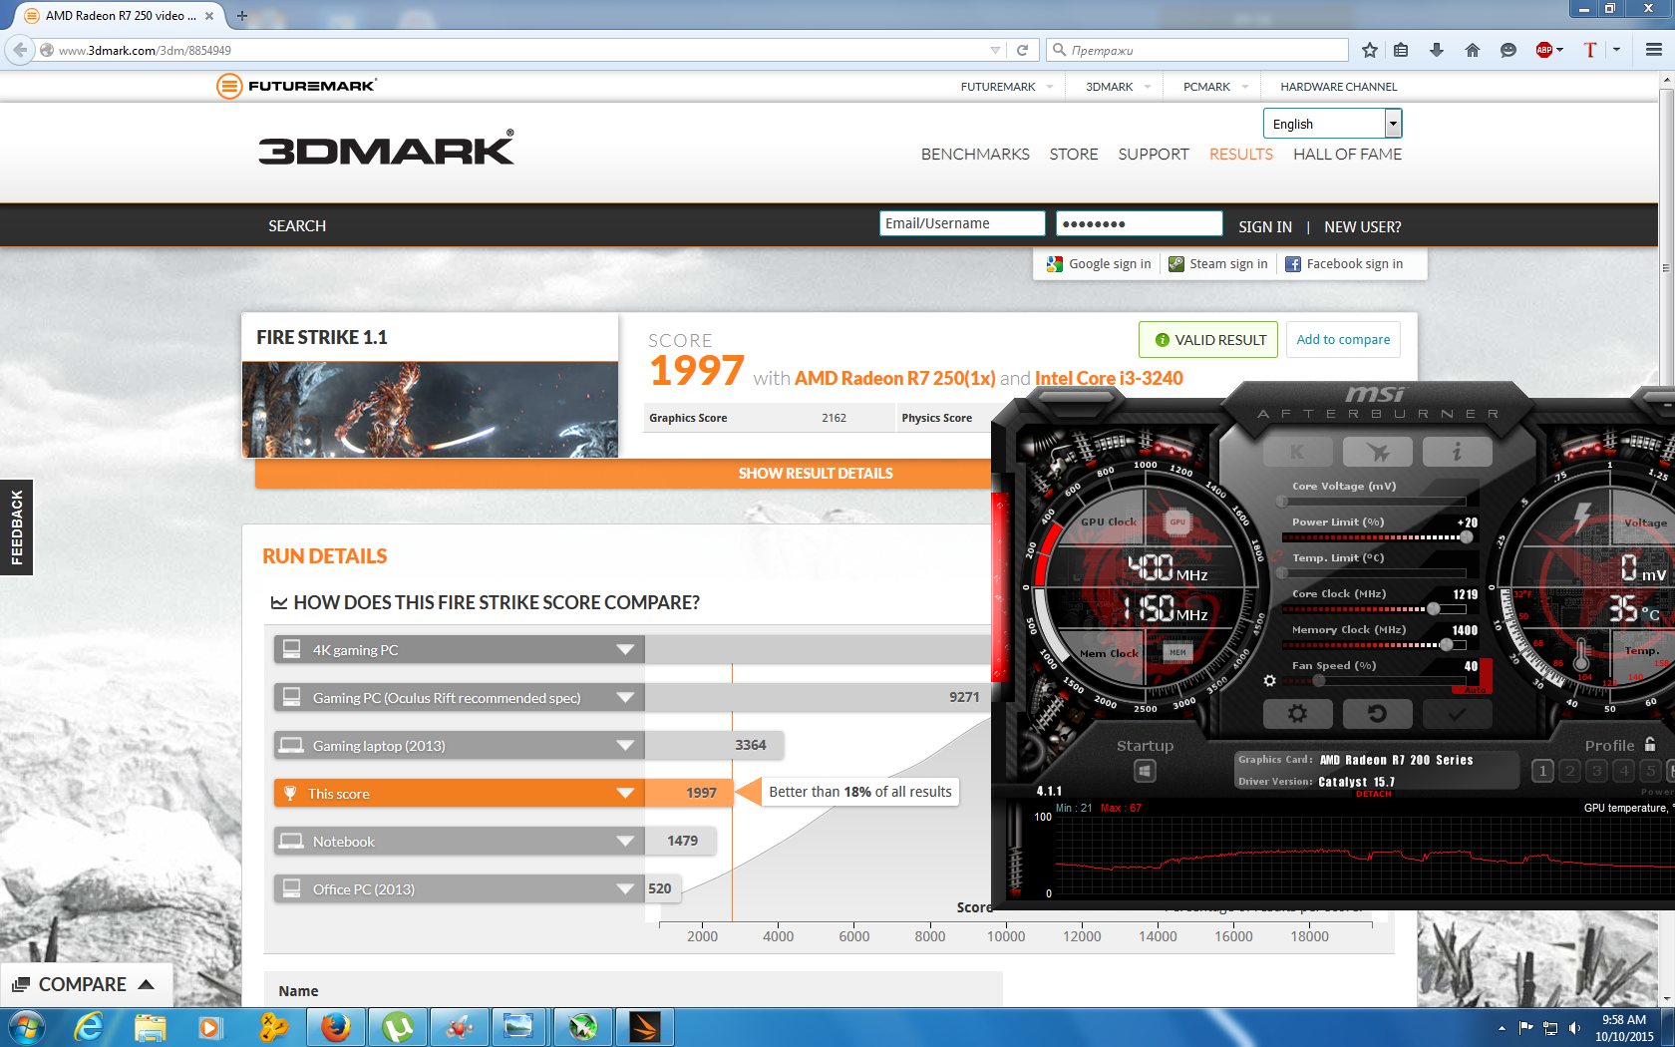Launch uTorrent from the taskbar

(x=398, y=1027)
